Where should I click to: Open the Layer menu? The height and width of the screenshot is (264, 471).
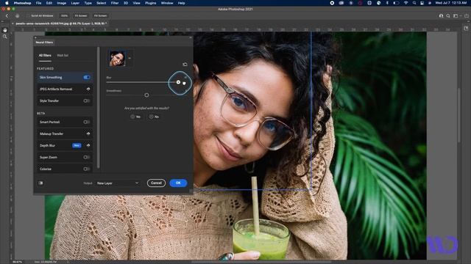[75, 3]
